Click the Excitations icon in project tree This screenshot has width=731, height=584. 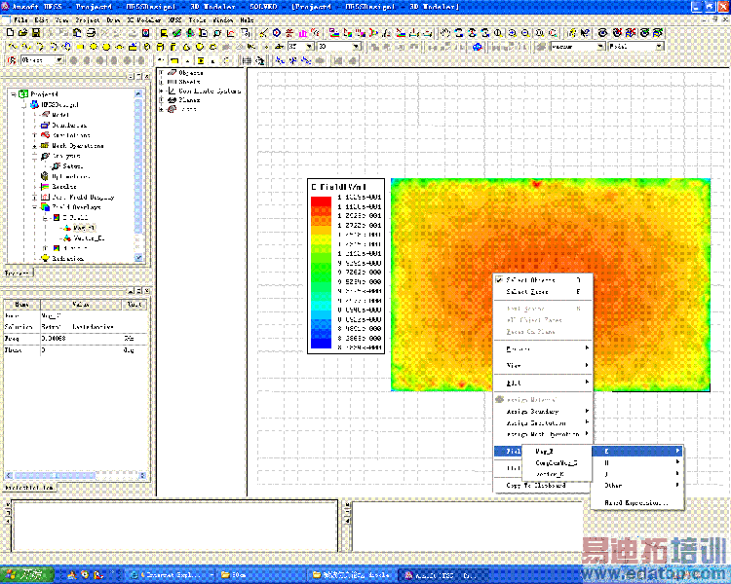44,135
